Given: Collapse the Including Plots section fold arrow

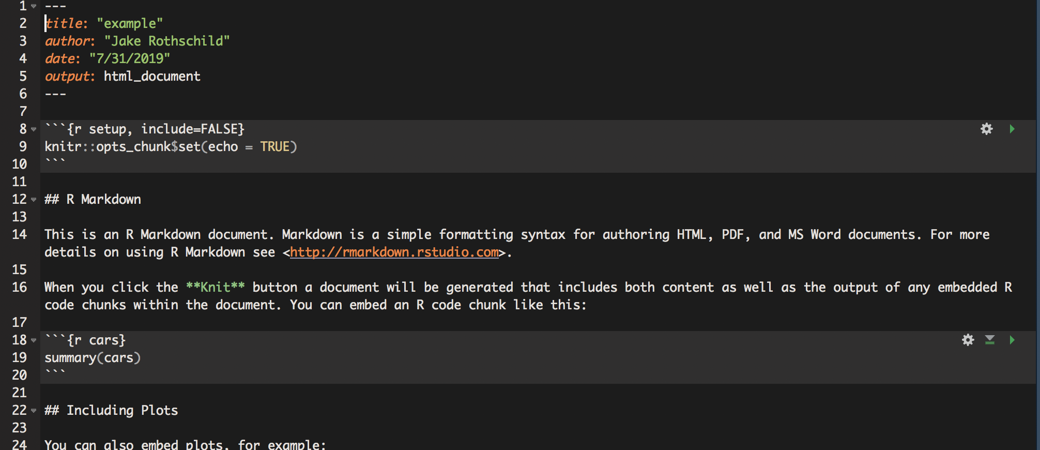Looking at the screenshot, I should pos(34,411).
